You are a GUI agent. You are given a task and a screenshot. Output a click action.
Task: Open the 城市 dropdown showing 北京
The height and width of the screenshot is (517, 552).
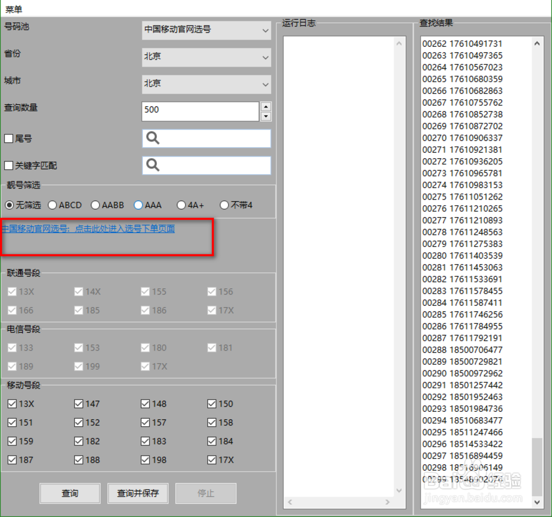206,84
